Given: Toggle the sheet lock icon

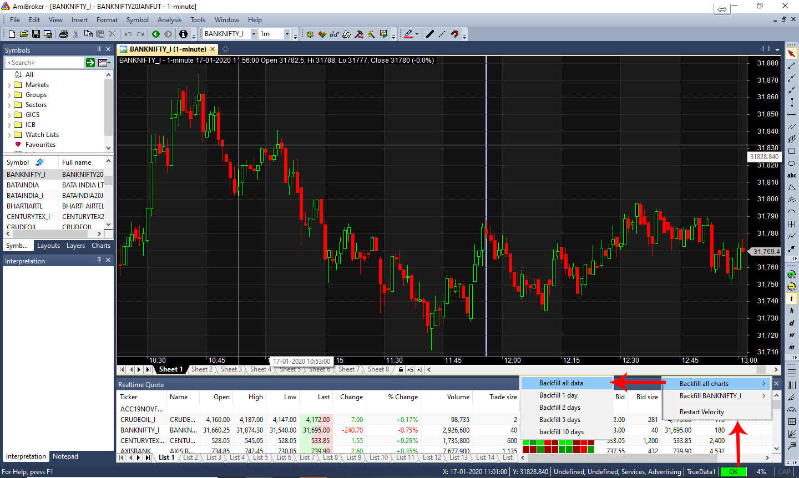Looking at the screenshot, I should click(401, 369).
